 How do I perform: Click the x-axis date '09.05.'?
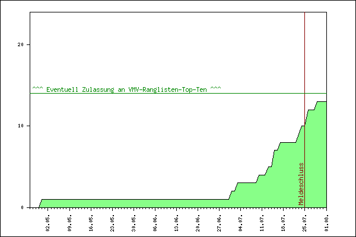coord(69,223)
